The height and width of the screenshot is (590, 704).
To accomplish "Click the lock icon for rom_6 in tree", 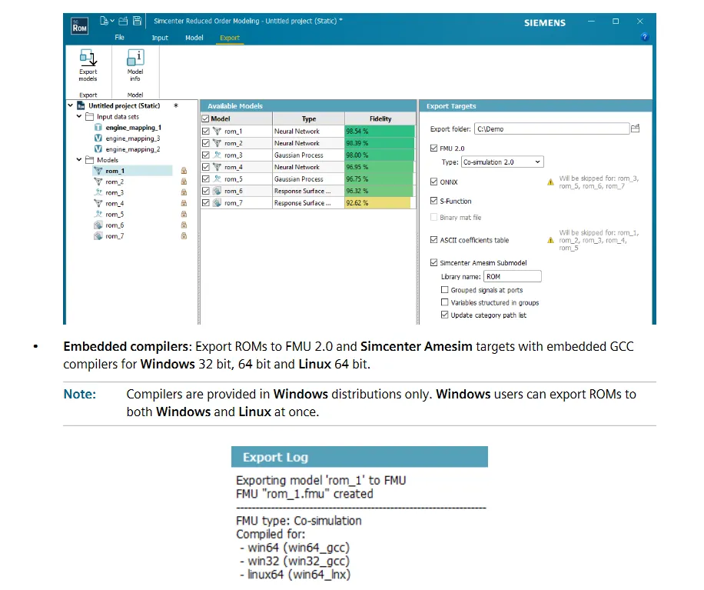I will [x=184, y=225].
